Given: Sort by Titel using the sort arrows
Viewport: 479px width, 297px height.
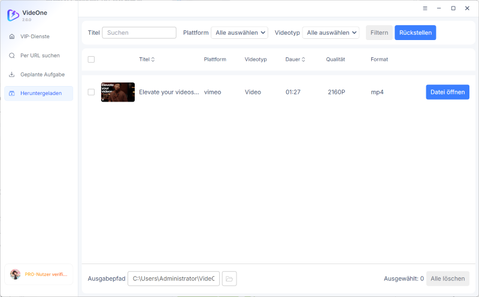Looking at the screenshot, I should point(153,60).
